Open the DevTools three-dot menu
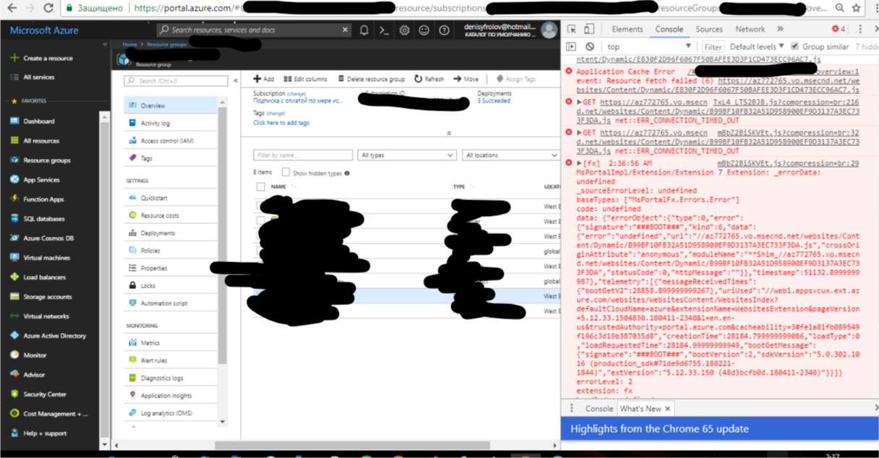This screenshot has width=879, height=458. (859, 30)
